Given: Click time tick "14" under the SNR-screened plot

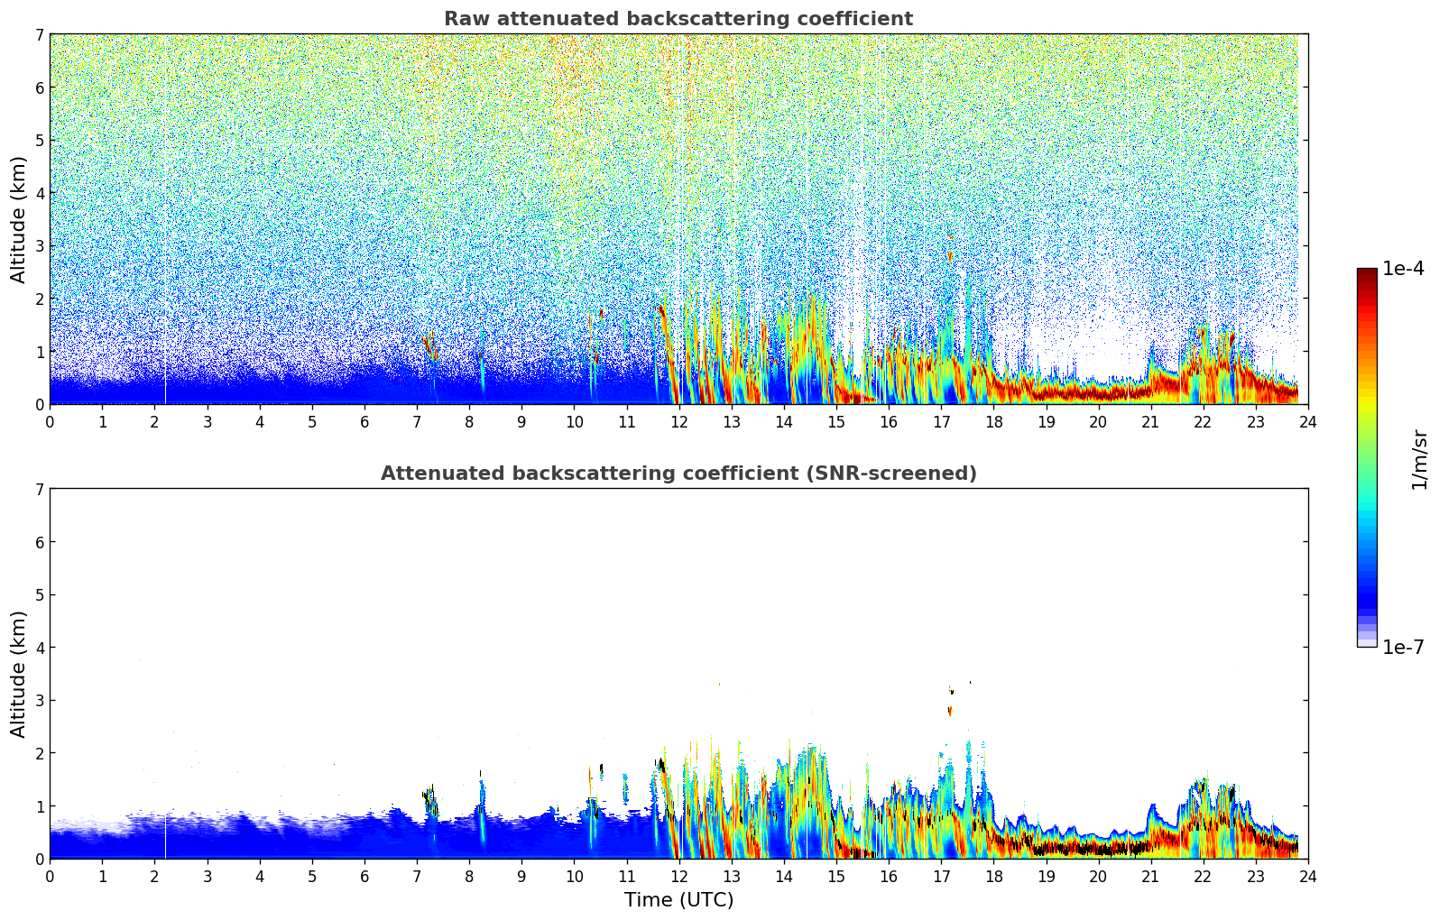Looking at the screenshot, I should coord(784,876).
